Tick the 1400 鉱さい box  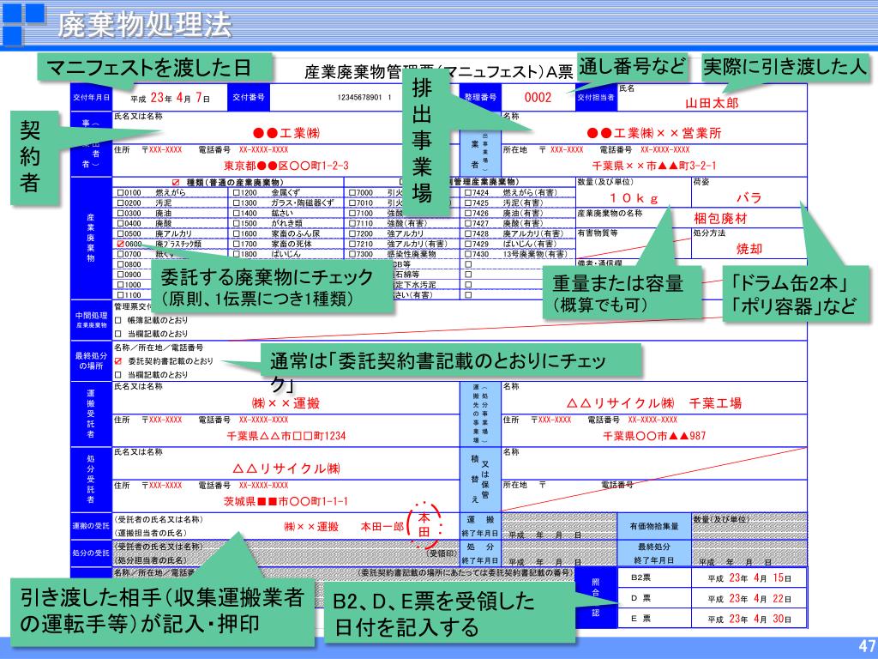[237, 214]
